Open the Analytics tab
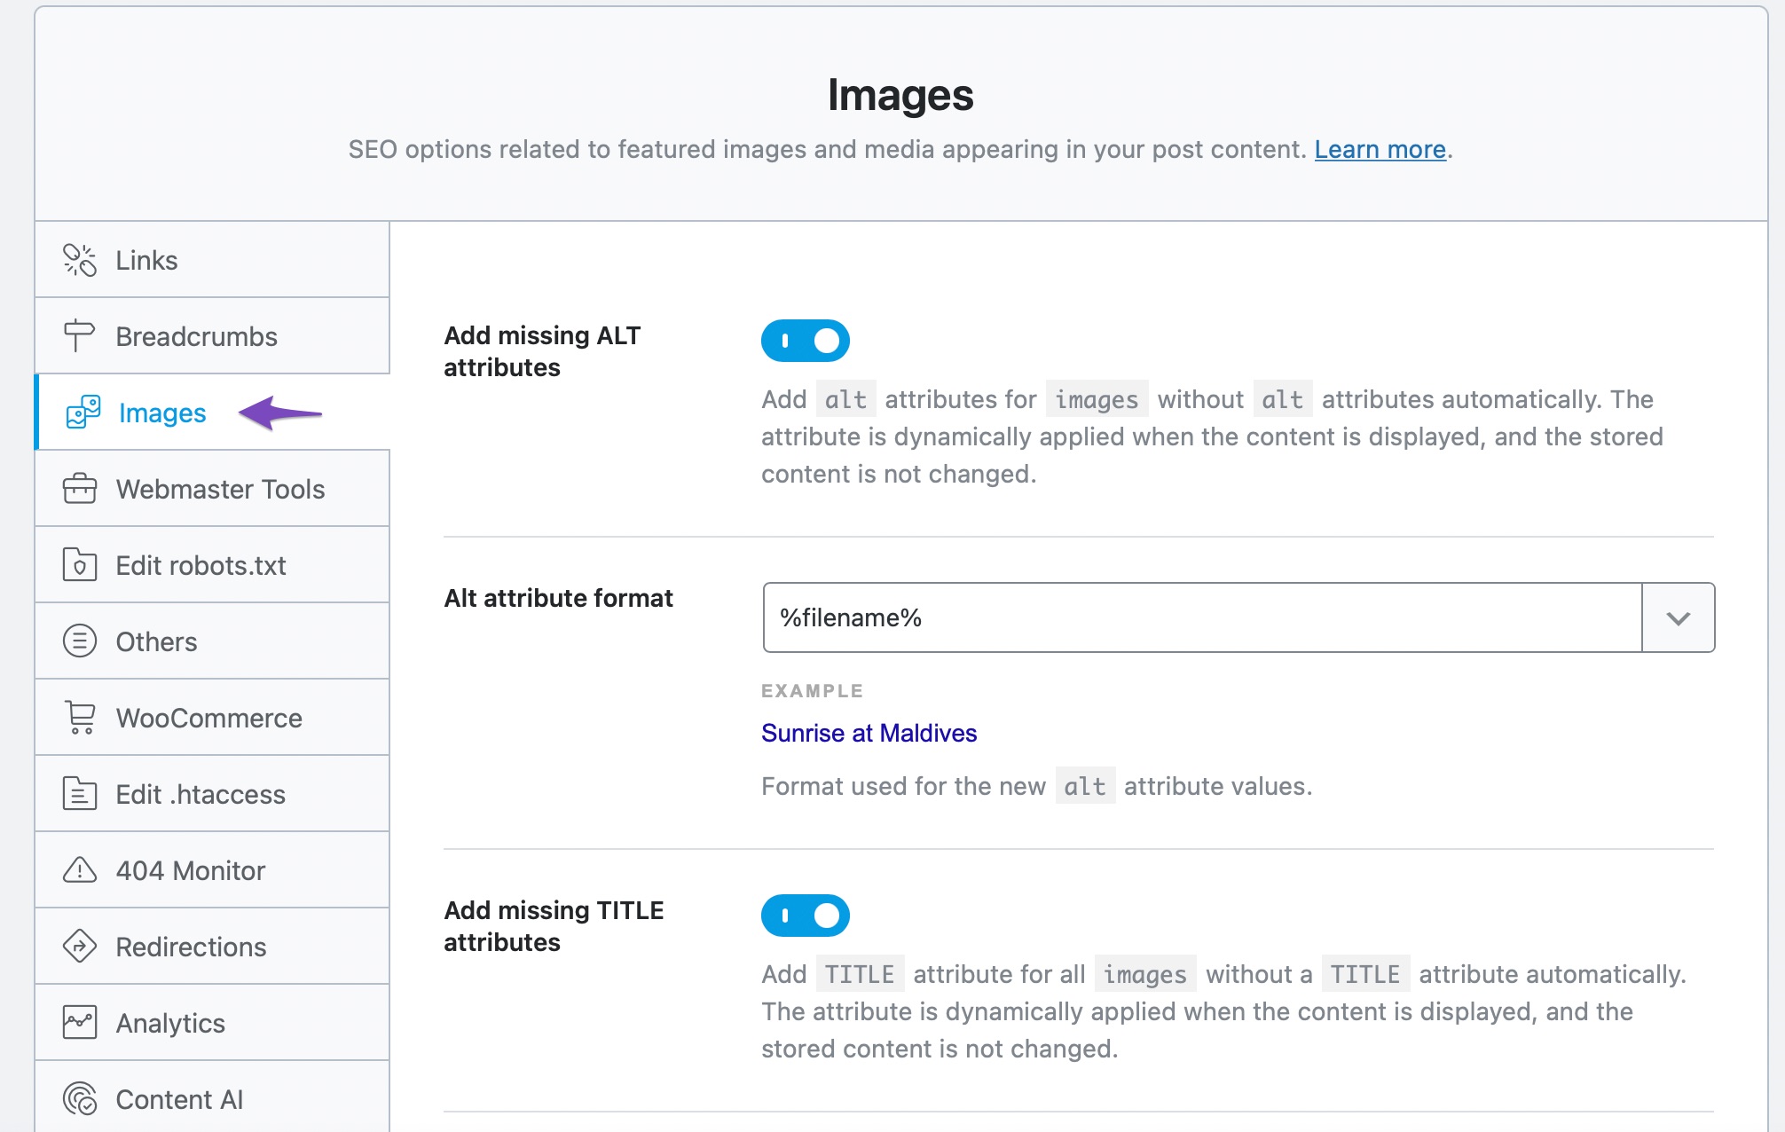 212,1023
